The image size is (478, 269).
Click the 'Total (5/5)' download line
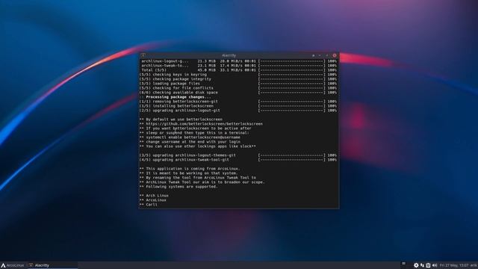coord(238,70)
